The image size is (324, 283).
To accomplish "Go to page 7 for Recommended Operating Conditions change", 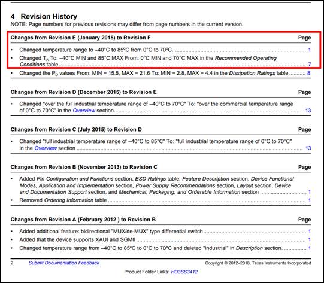I will tap(310, 65).
